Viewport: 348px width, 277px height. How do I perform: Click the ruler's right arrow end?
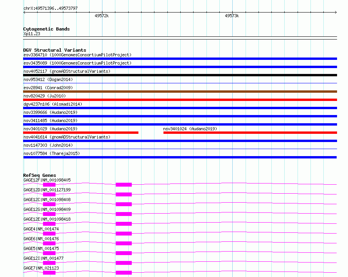coord(336,13)
